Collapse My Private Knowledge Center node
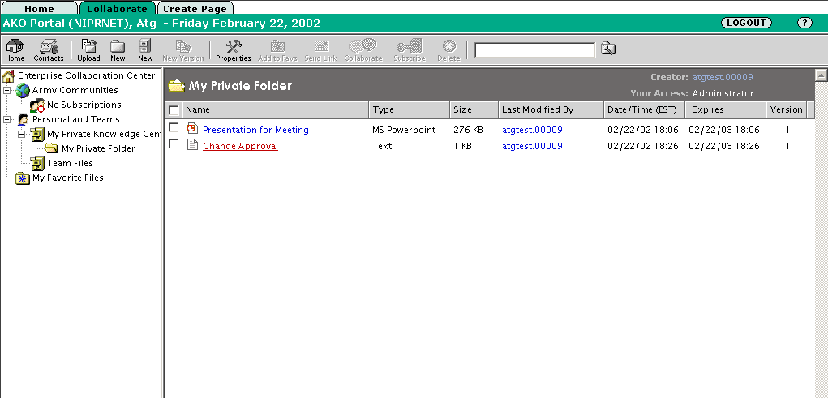This screenshot has height=398, width=828. point(22,134)
